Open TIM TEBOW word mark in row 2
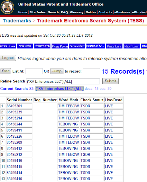This screenshot has height=182, width=147. pyautogui.click(x=69, y=112)
